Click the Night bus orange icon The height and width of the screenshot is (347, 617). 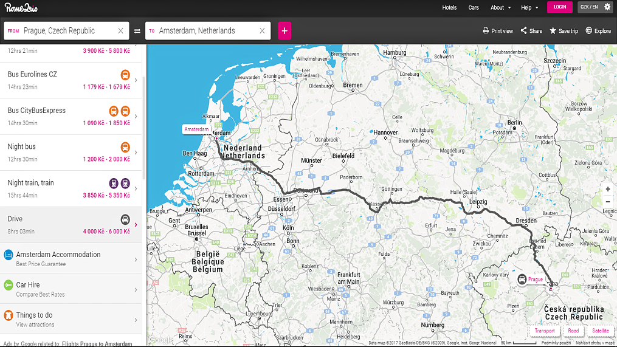[x=125, y=147]
